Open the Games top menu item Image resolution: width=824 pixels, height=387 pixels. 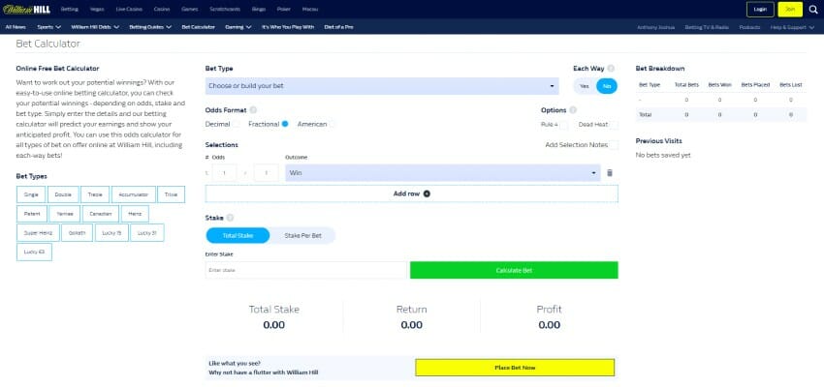190,10
